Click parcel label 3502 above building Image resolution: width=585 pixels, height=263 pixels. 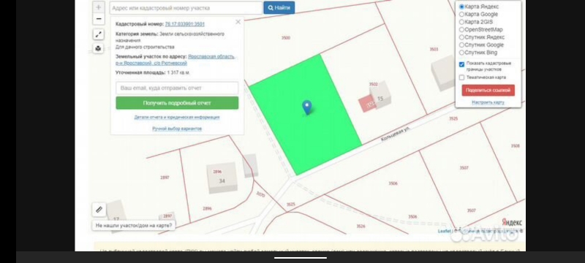(x=373, y=85)
